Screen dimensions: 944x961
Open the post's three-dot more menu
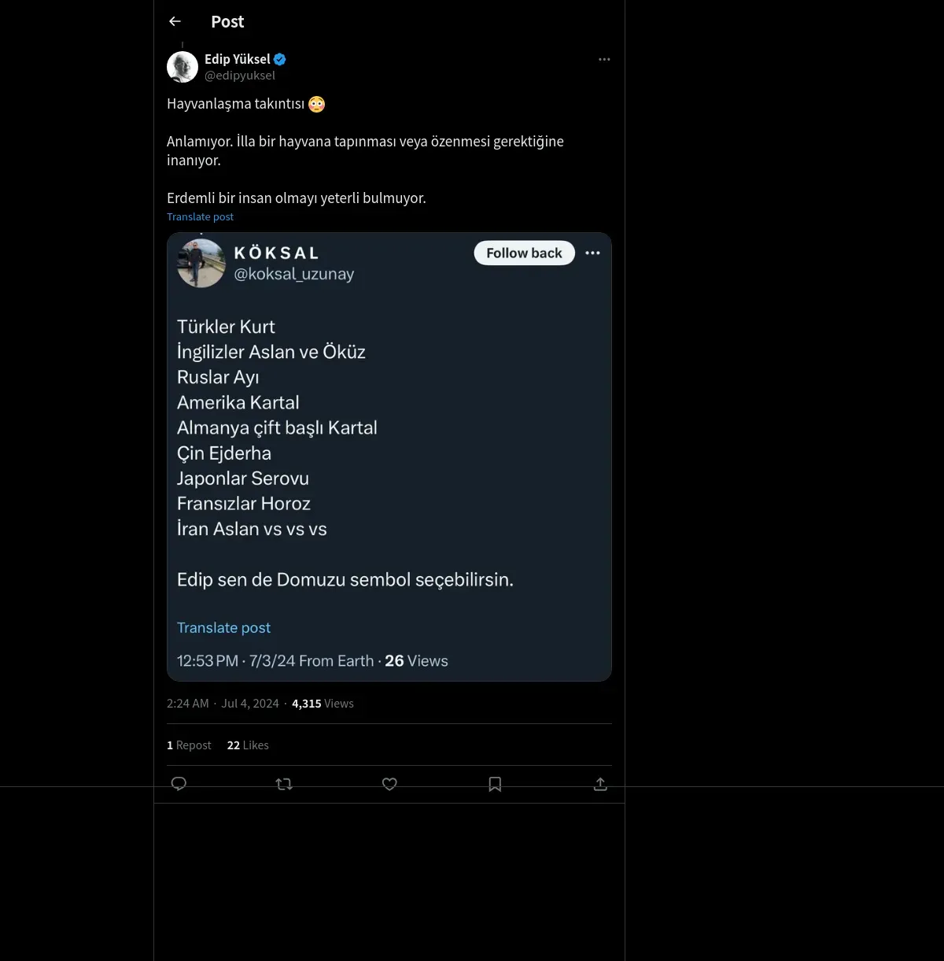tap(604, 59)
